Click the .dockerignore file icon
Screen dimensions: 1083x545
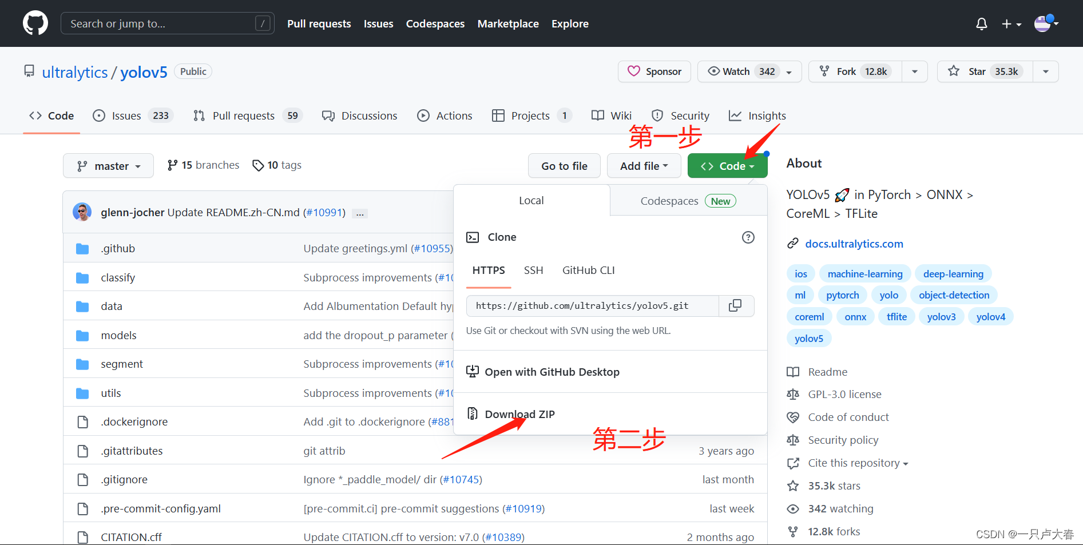tap(83, 422)
